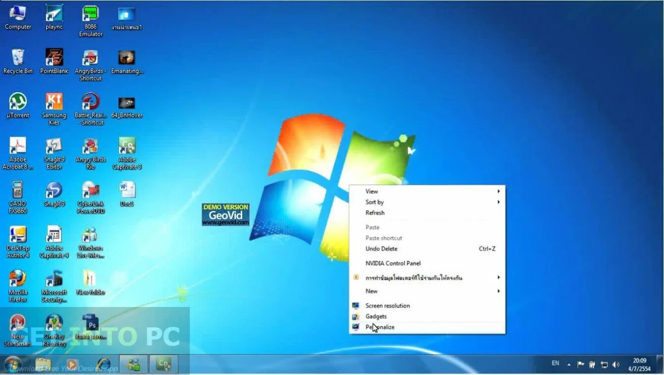Expand the Sort by submenu arrow

click(x=498, y=202)
